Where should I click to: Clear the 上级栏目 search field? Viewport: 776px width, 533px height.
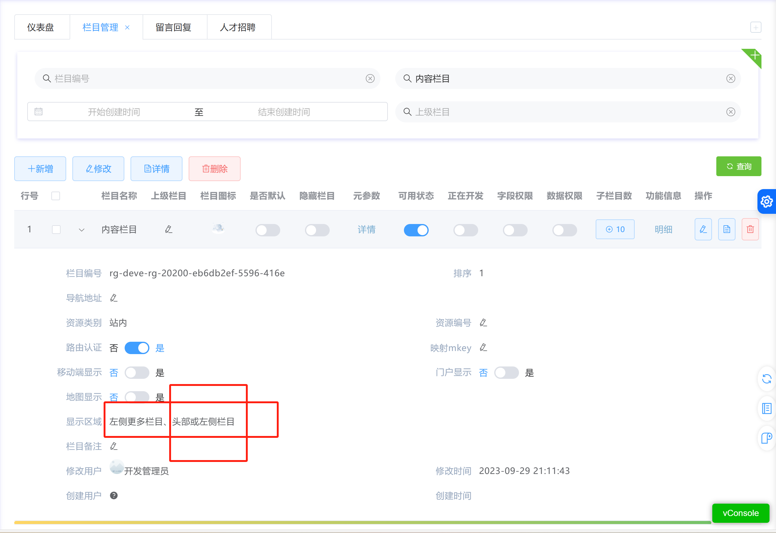coord(731,112)
